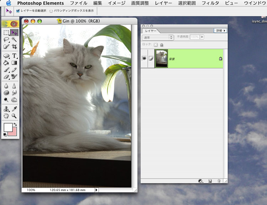This screenshot has width=267, height=205.
Task: Open the ビュー menu
Action: [231, 3]
